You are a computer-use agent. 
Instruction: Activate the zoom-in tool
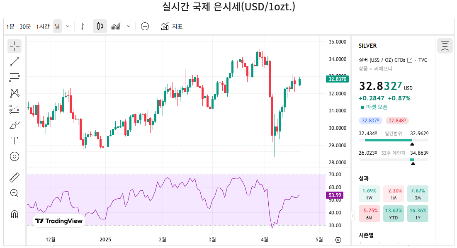[15, 193]
